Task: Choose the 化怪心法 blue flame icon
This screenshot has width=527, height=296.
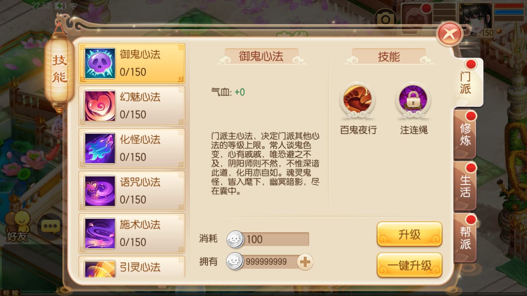Action: [x=100, y=148]
